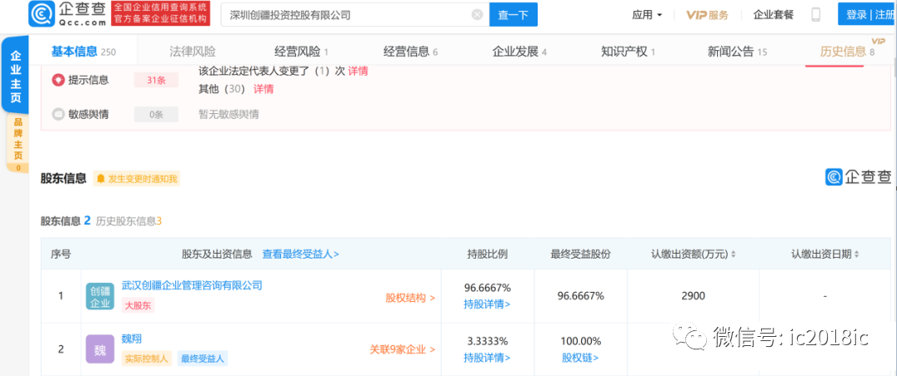Click the 登录 | 注册 button
Image resolution: width=897 pixels, height=376 pixels.
[x=868, y=14]
